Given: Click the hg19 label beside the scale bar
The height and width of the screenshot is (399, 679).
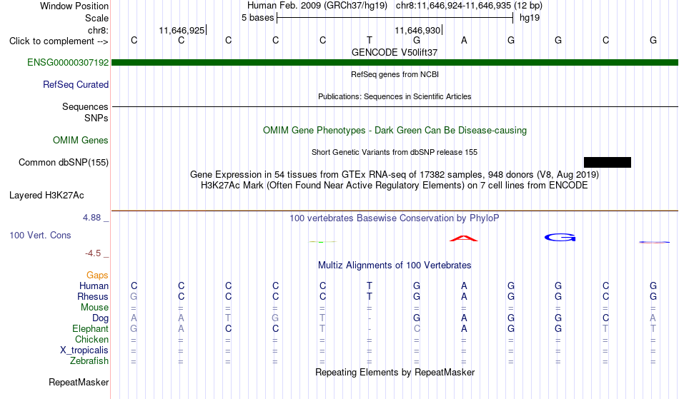Looking at the screenshot, I should tap(530, 18).
